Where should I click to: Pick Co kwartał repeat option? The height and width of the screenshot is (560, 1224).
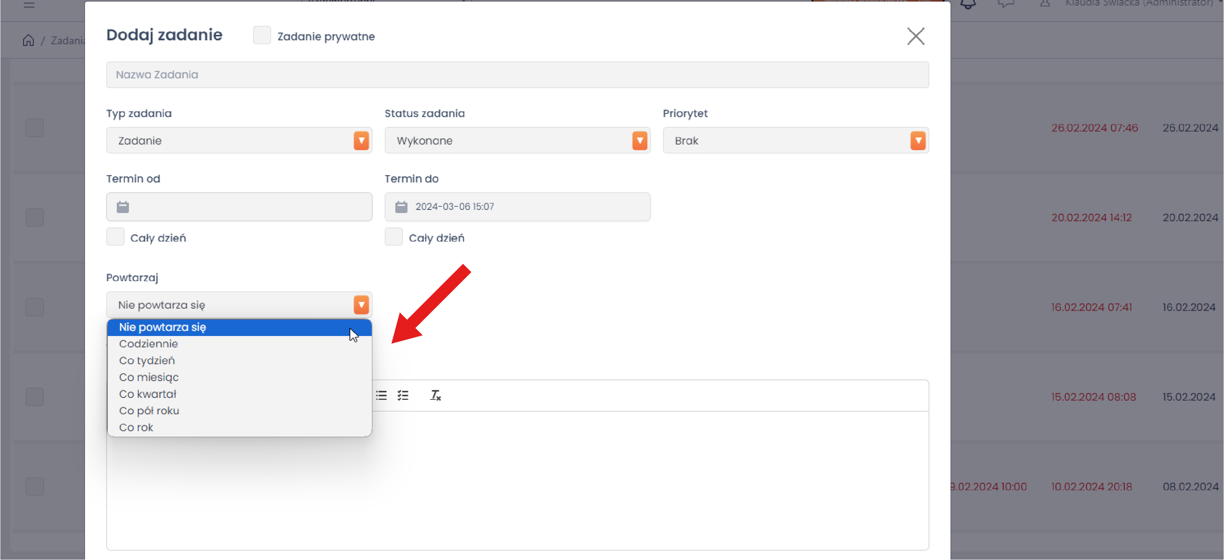[147, 394]
